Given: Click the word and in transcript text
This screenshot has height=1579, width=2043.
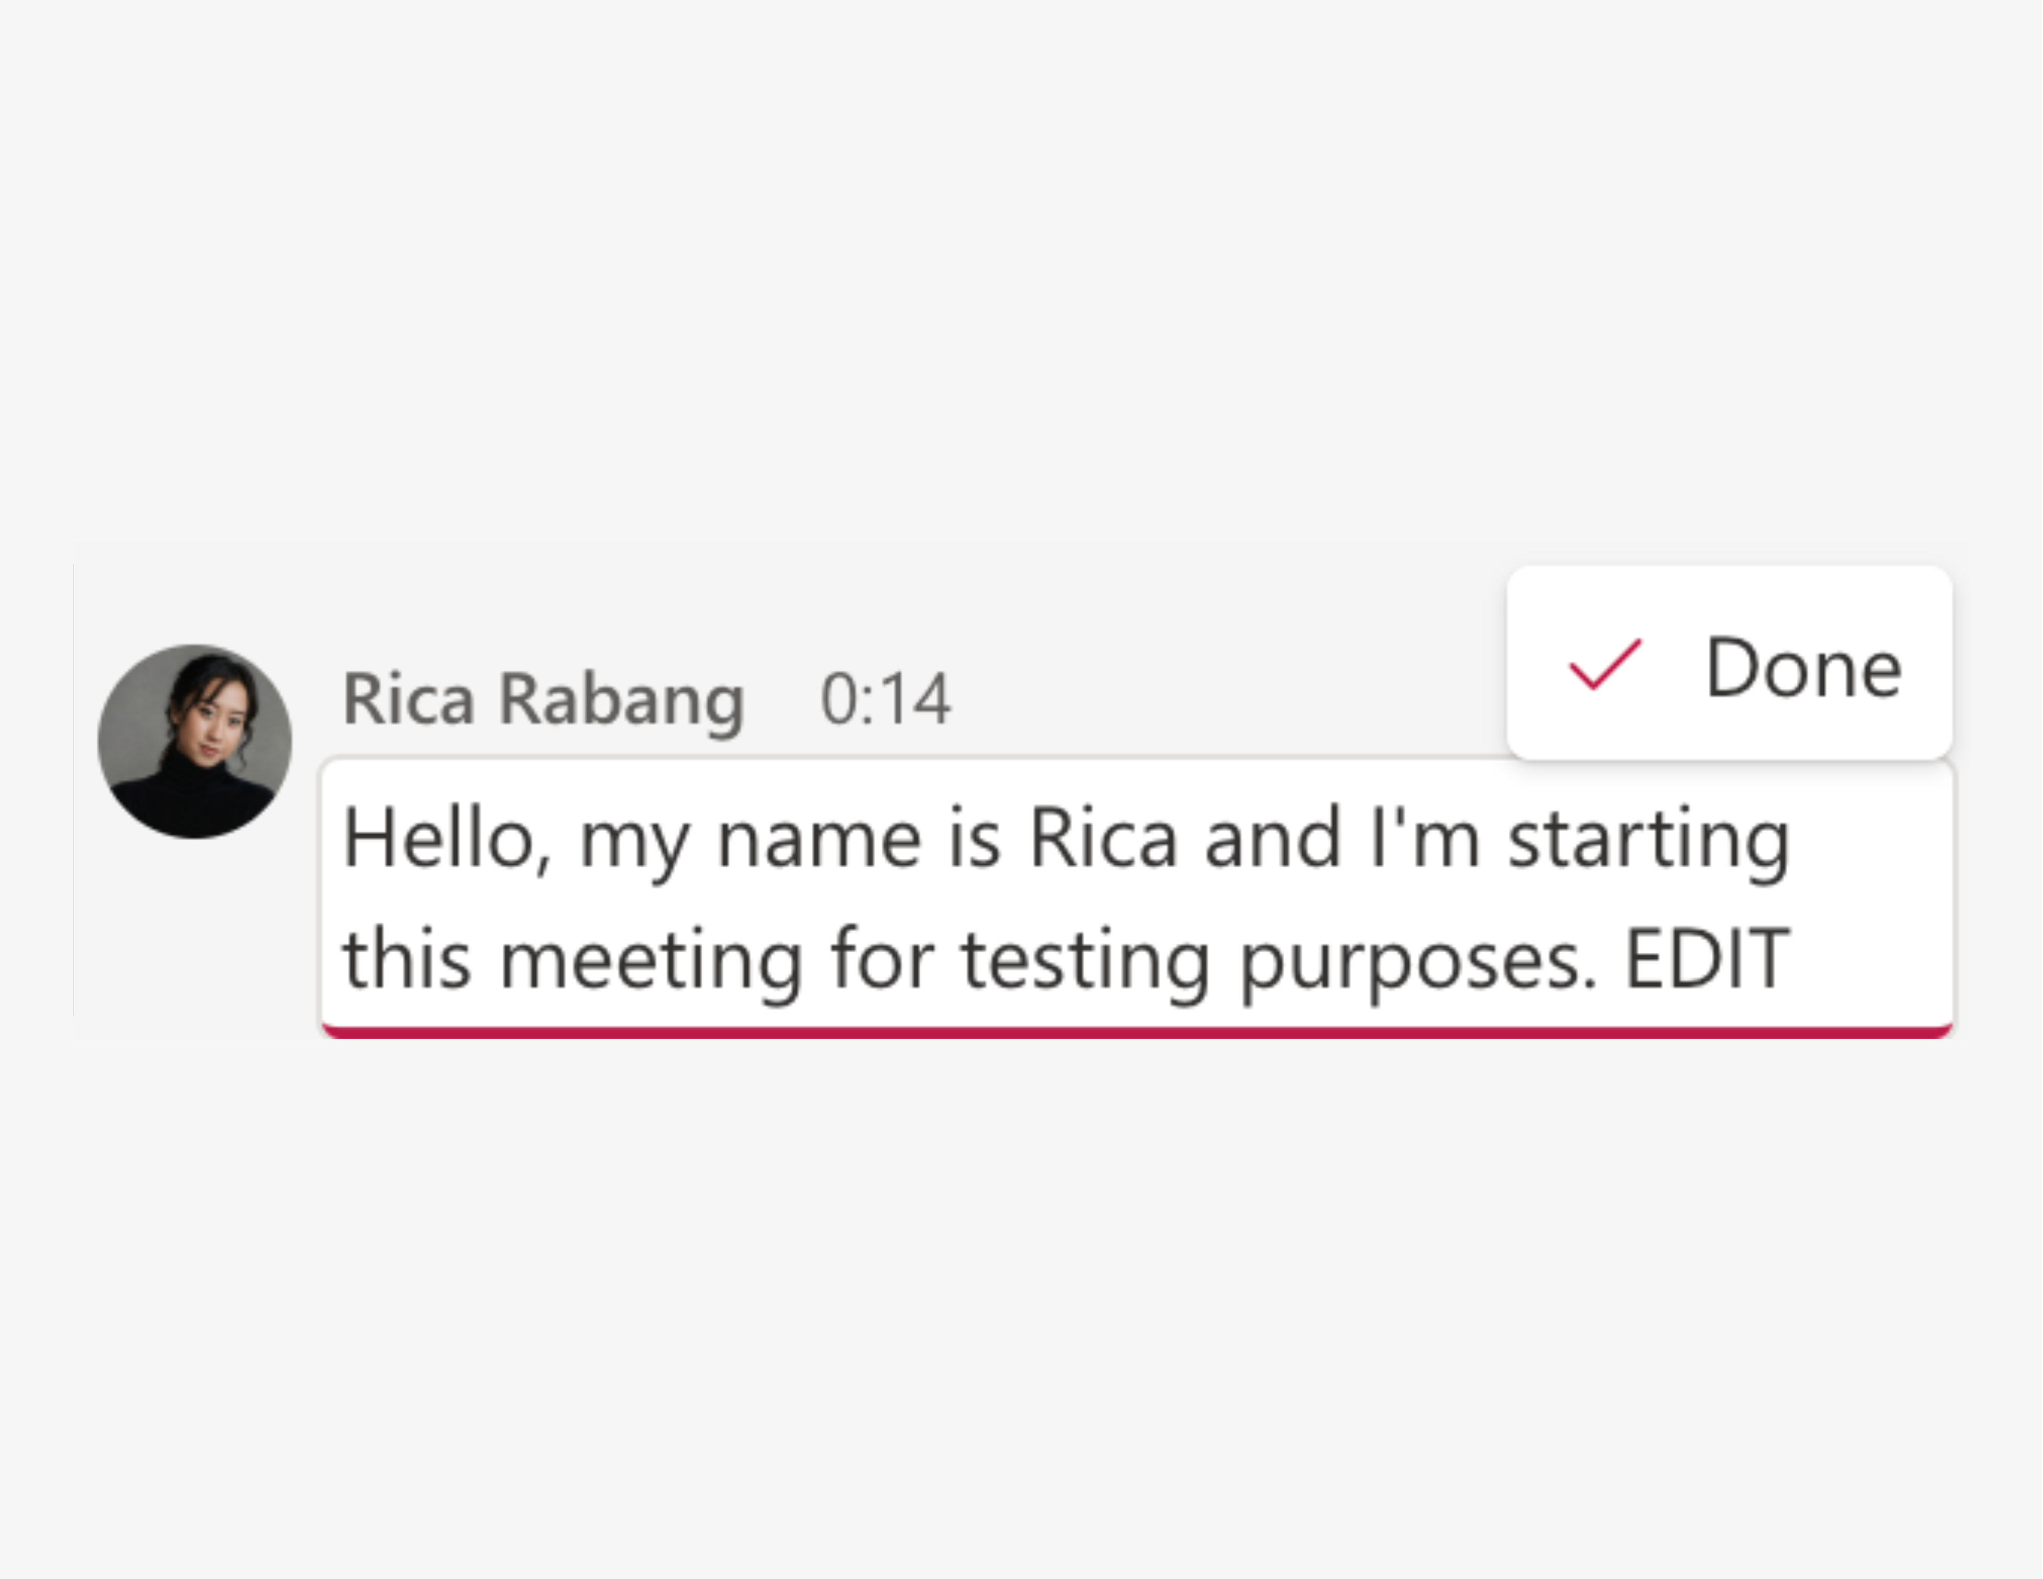Looking at the screenshot, I should 1272,839.
